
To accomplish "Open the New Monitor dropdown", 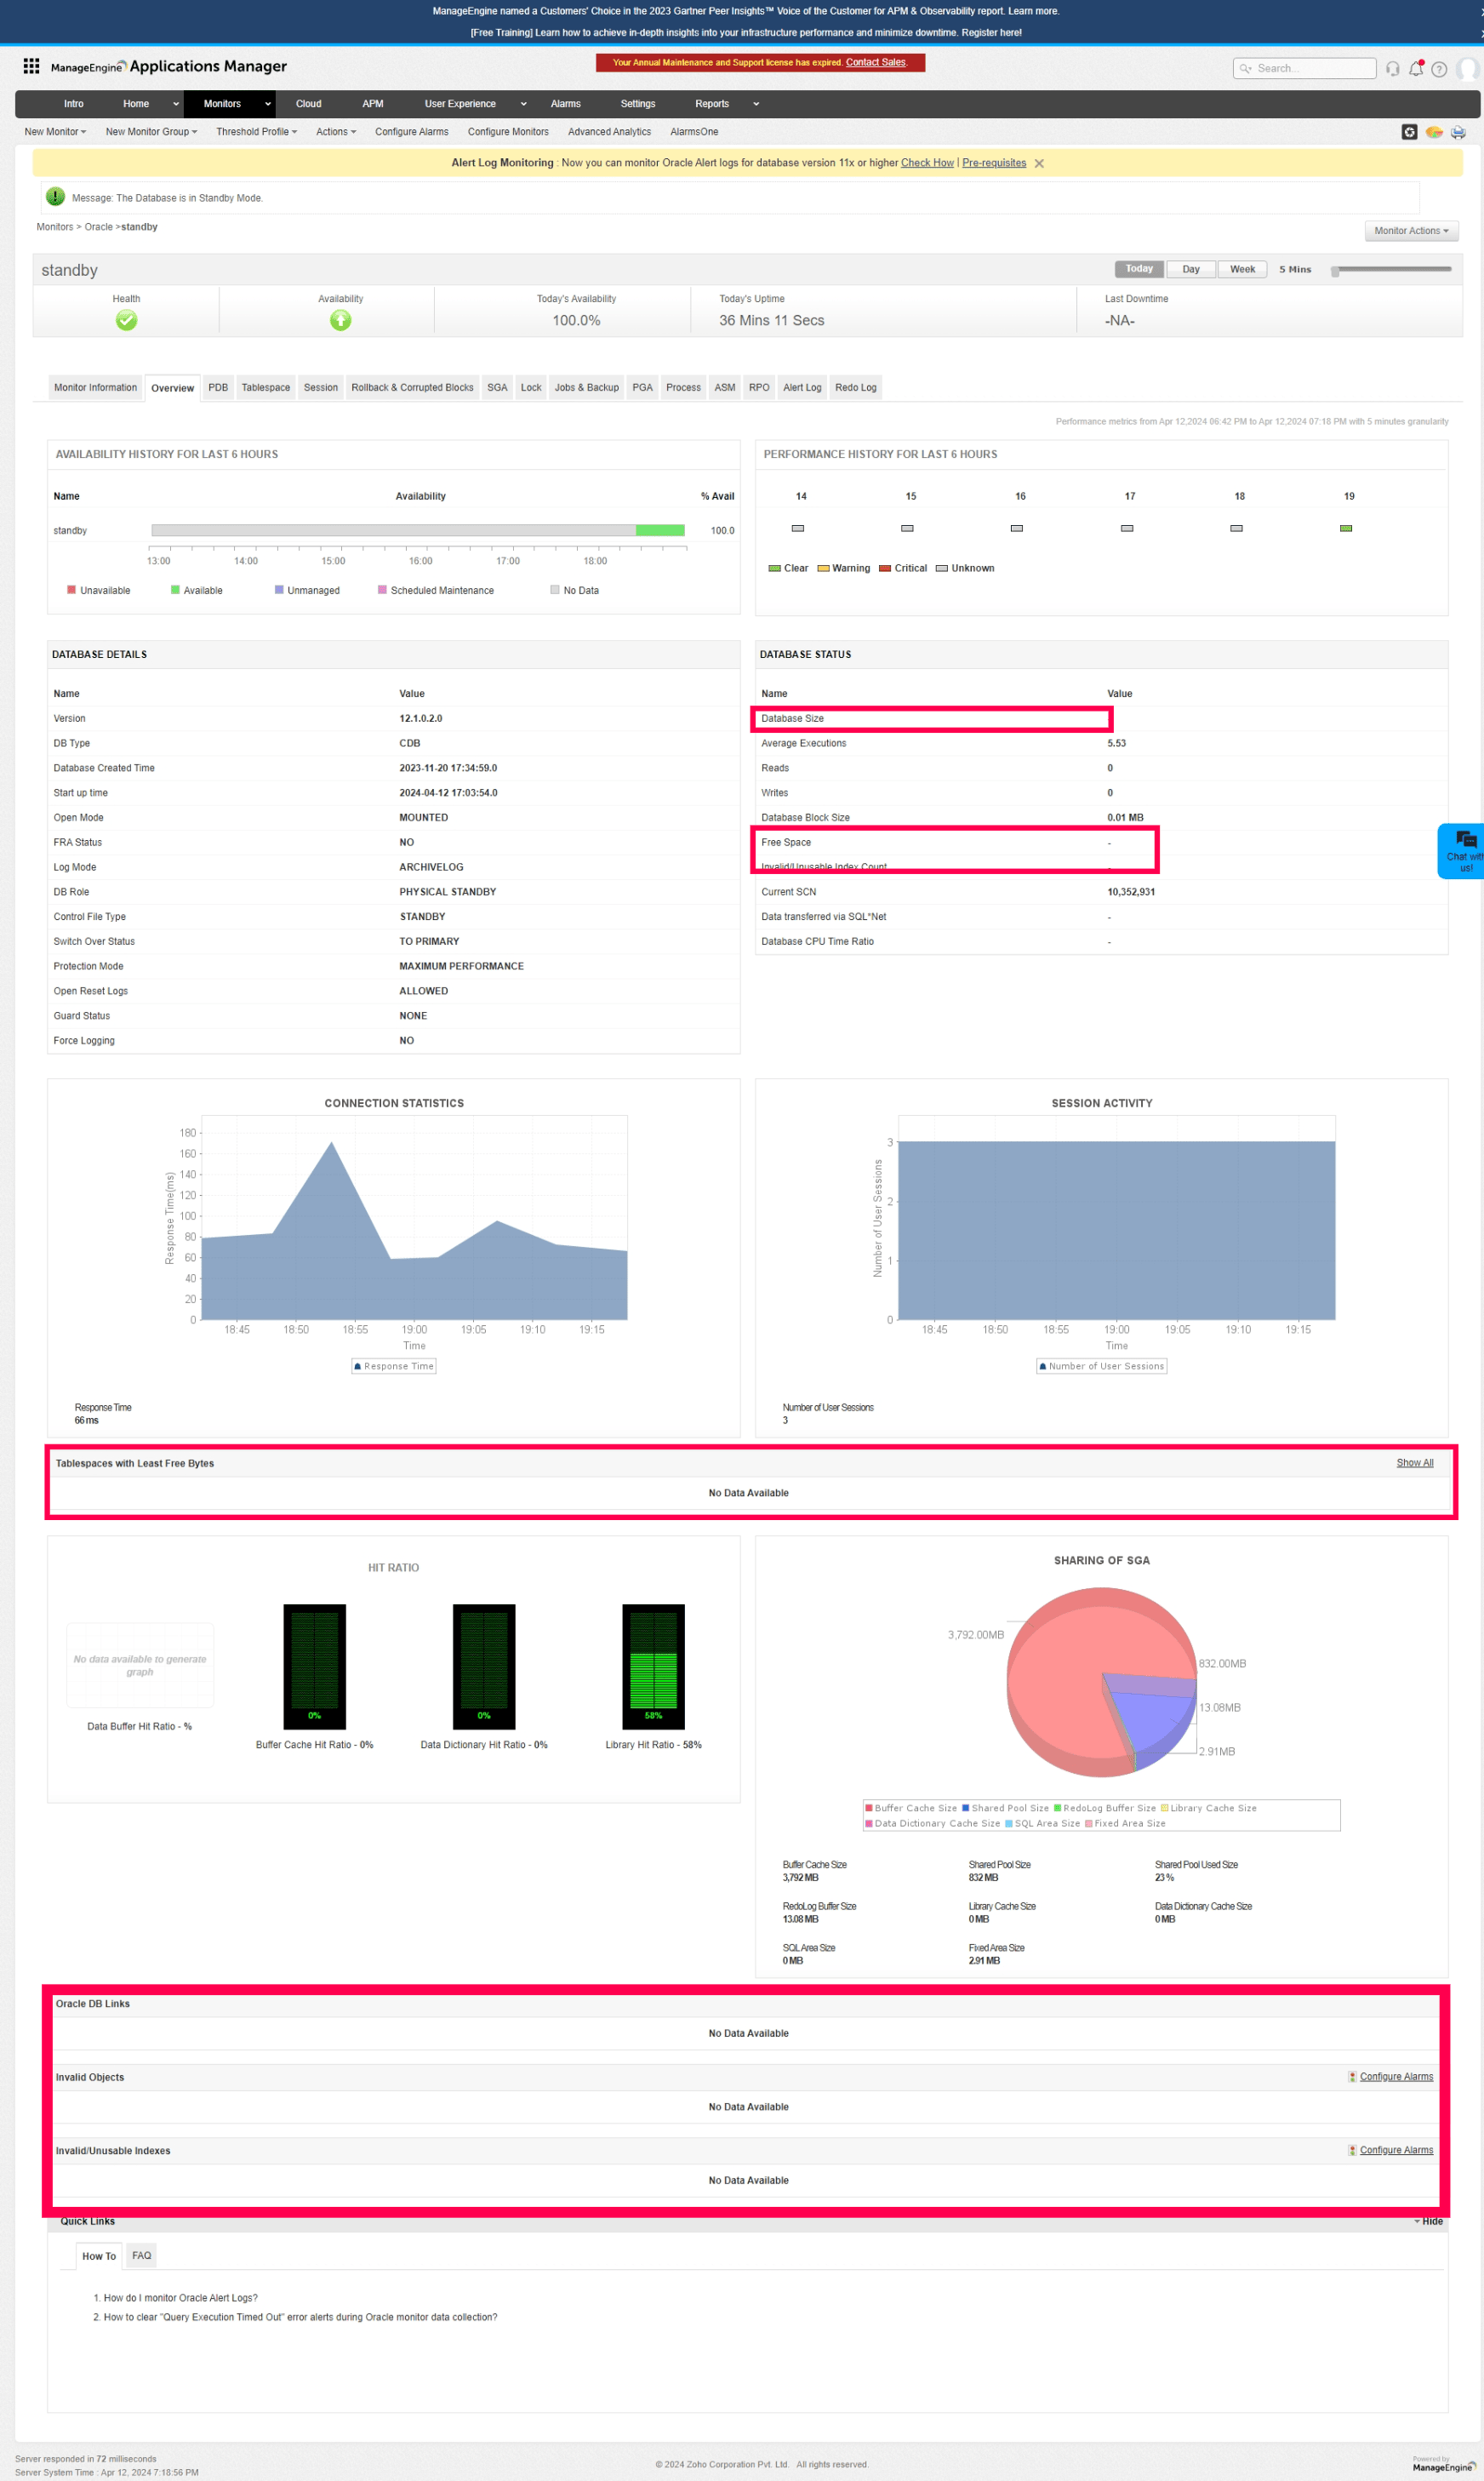I will click(55, 132).
